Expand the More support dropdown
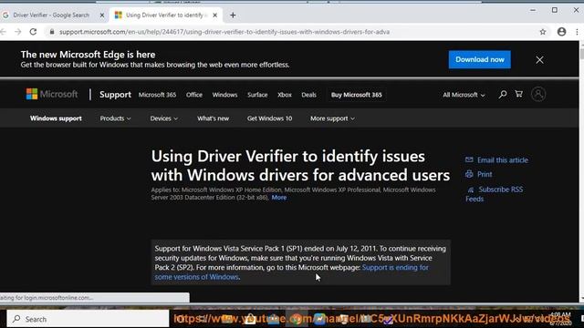This screenshot has width=584, height=328. pos(332,118)
